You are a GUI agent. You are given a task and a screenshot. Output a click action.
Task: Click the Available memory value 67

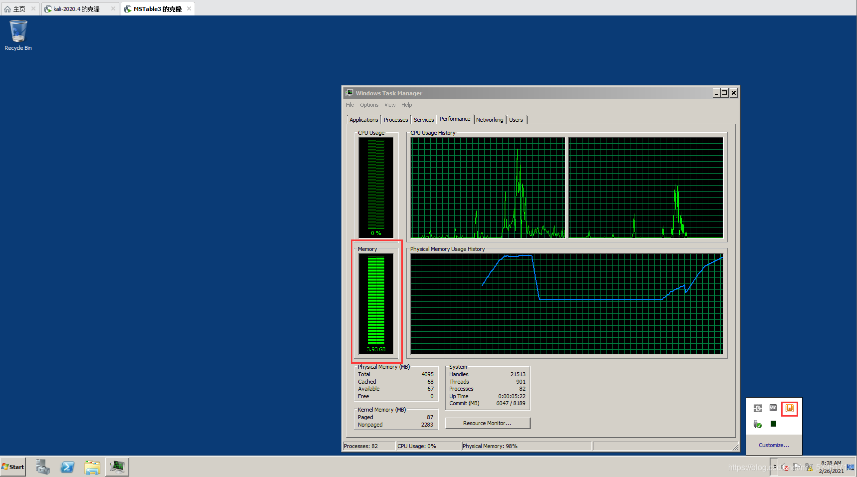430,389
